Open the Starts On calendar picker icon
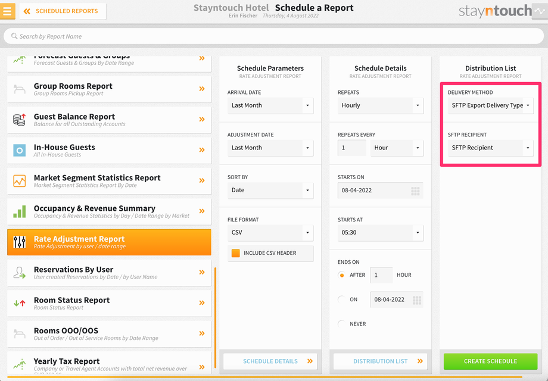The height and width of the screenshot is (381, 548). pos(415,190)
